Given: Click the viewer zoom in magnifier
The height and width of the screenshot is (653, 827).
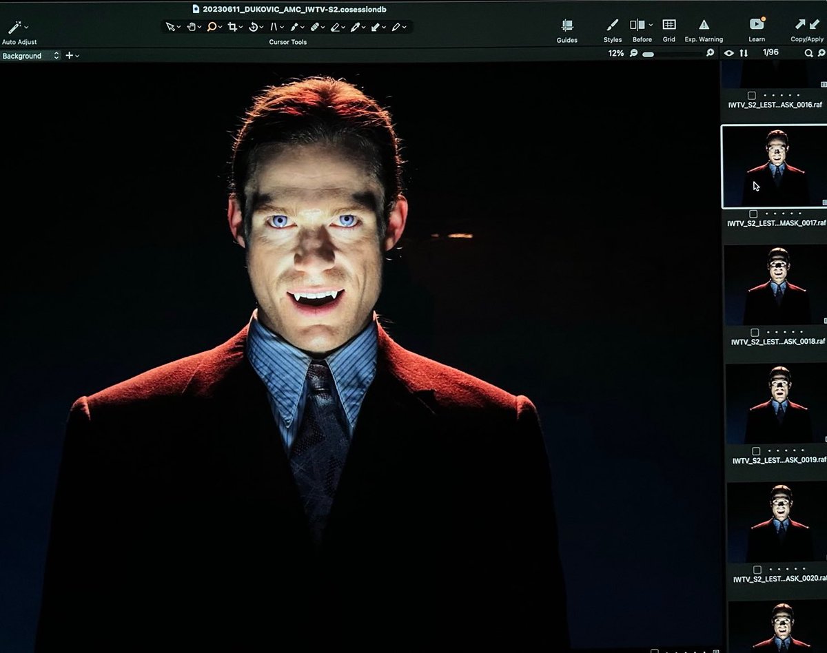Looking at the screenshot, I should tap(711, 53).
